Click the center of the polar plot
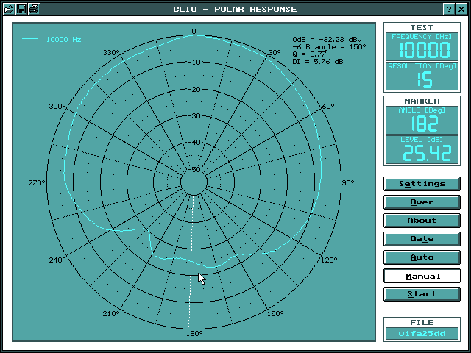Screen dimensions: 471x353 pyautogui.click(x=194, y=183)
